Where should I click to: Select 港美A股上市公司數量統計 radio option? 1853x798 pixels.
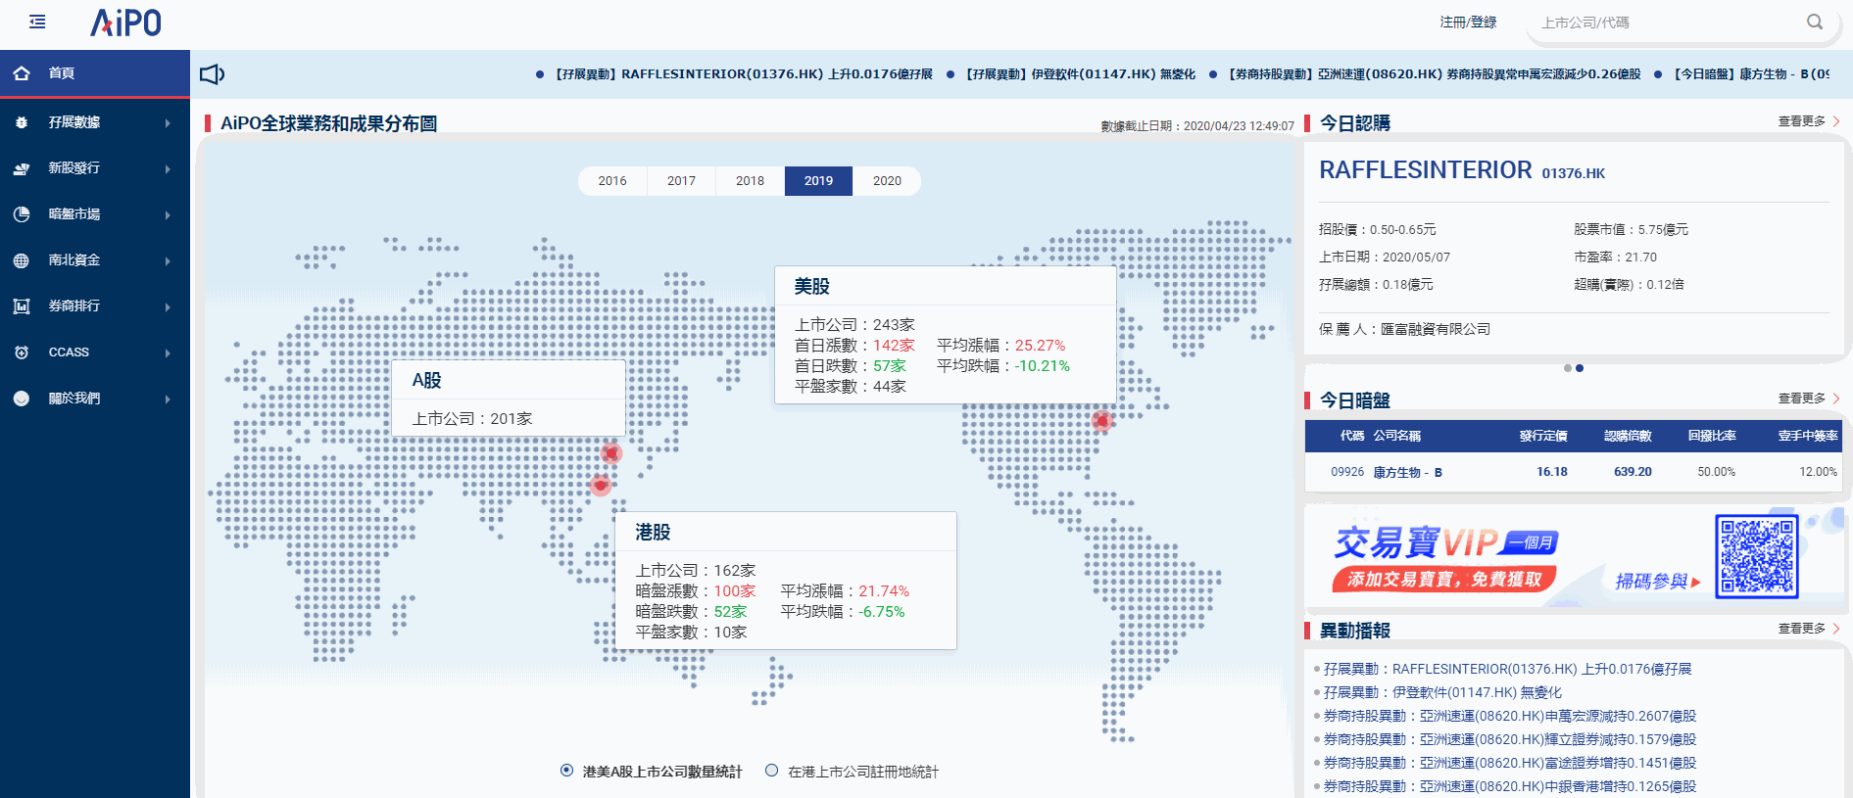tap(566, 771)
